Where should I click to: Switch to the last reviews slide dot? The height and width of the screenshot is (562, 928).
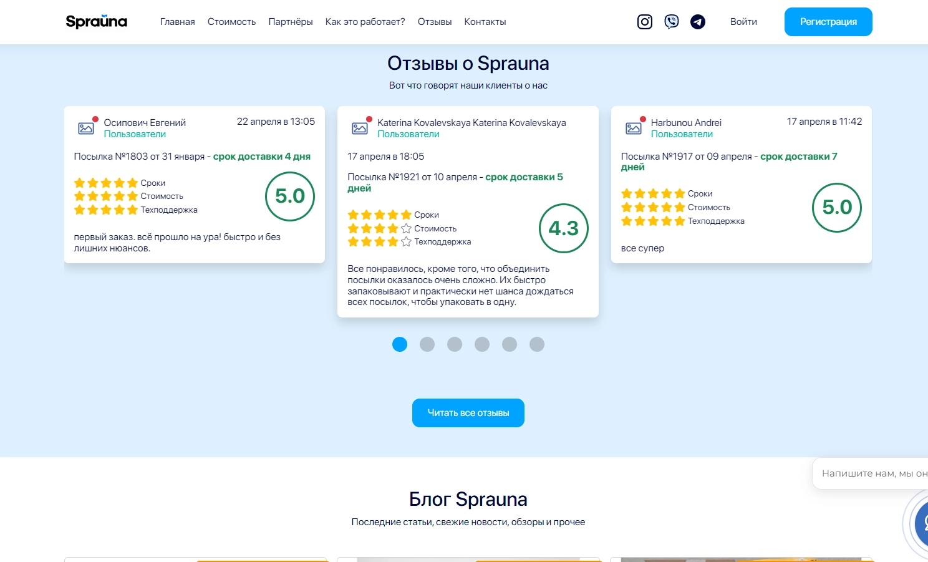coord(537,344)
